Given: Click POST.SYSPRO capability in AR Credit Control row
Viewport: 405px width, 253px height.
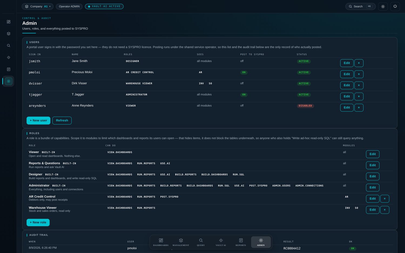Looking at the screenshot, I should click(169, 197).
